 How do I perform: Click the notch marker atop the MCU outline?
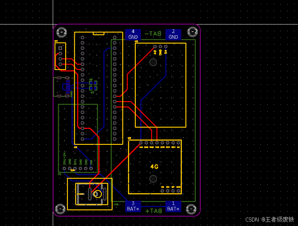(99, 33)
